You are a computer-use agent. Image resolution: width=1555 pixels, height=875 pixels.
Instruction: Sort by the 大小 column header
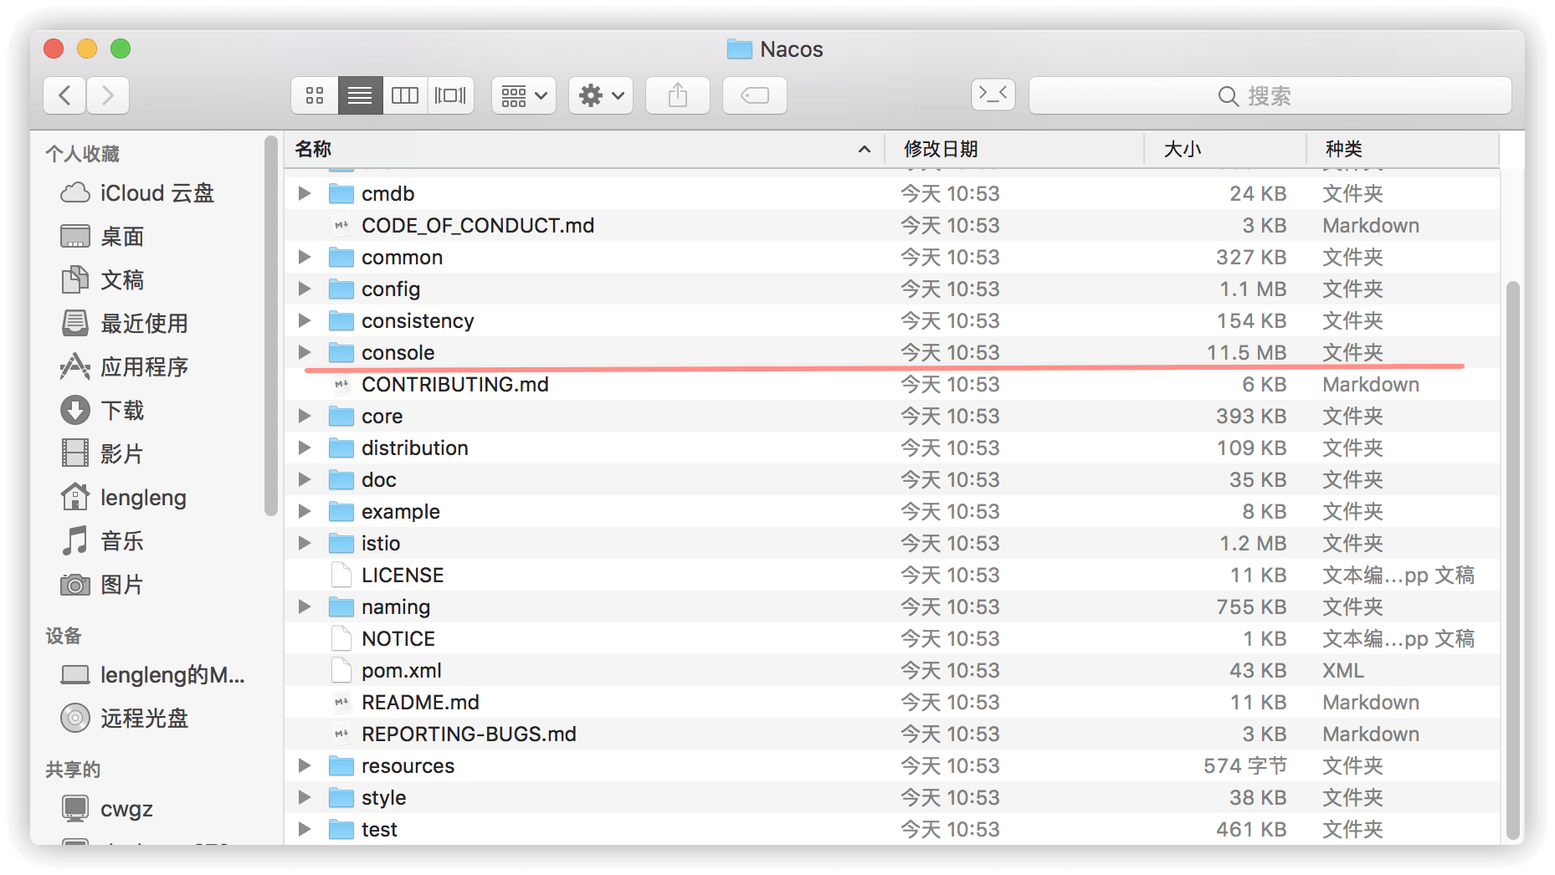(x=1225, y=149)
